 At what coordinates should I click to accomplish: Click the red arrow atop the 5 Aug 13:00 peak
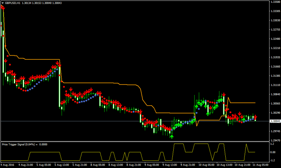59,64
